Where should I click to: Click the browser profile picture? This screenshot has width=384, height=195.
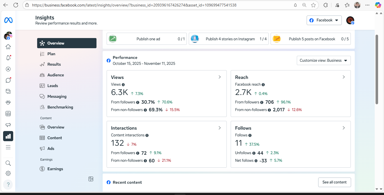coord(357,5)
